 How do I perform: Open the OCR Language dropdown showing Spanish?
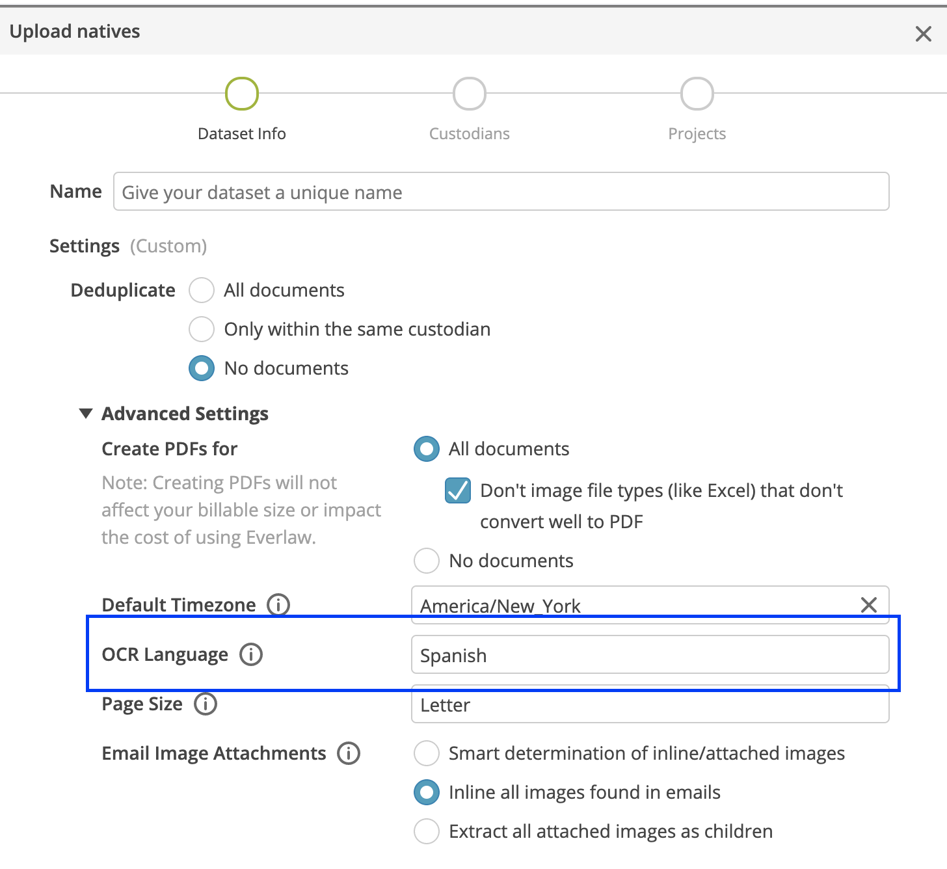point(650,654)
